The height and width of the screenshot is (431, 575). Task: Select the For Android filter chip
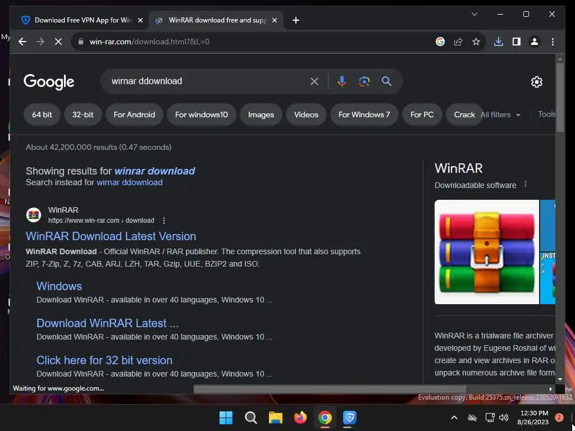[x=134, y=114]
